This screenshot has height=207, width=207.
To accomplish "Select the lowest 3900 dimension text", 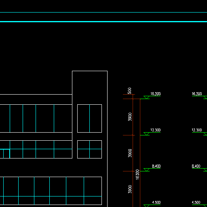I will pos(130,189).
